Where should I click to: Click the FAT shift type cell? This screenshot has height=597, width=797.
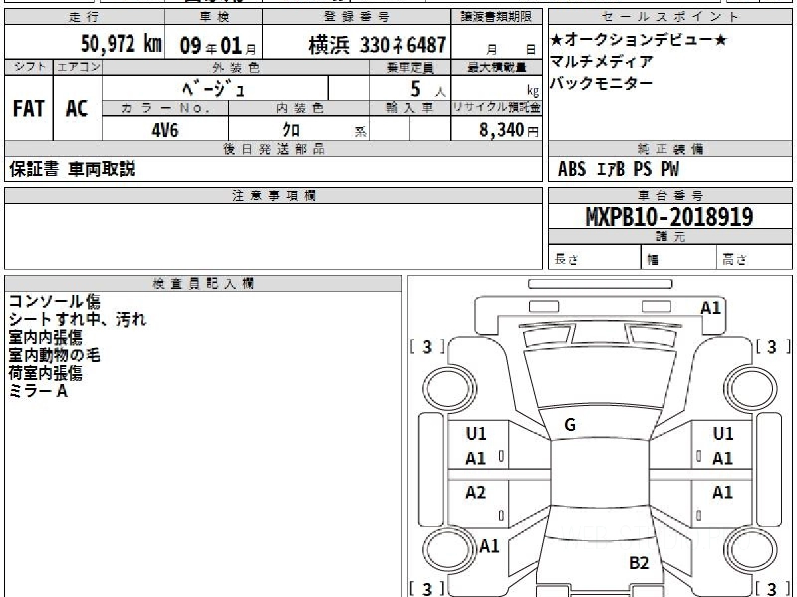(29, 109)
